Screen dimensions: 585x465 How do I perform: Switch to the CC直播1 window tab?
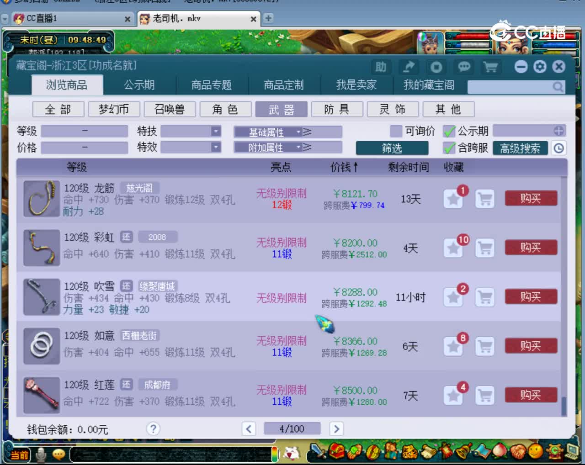pyautogui.click(x=71, y=19)
